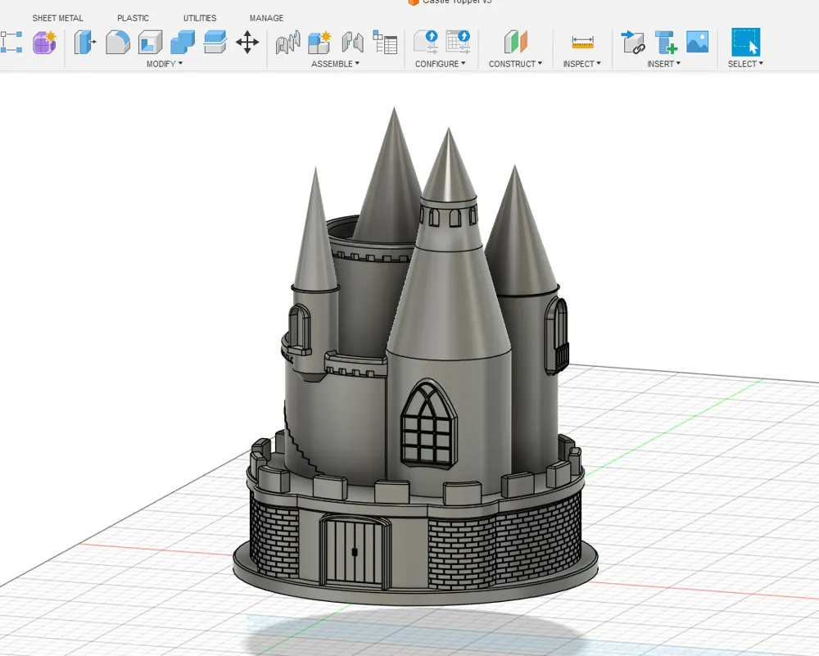
Task: Expand the Modify dropdown menu
Action: click(x=165, y=64)
